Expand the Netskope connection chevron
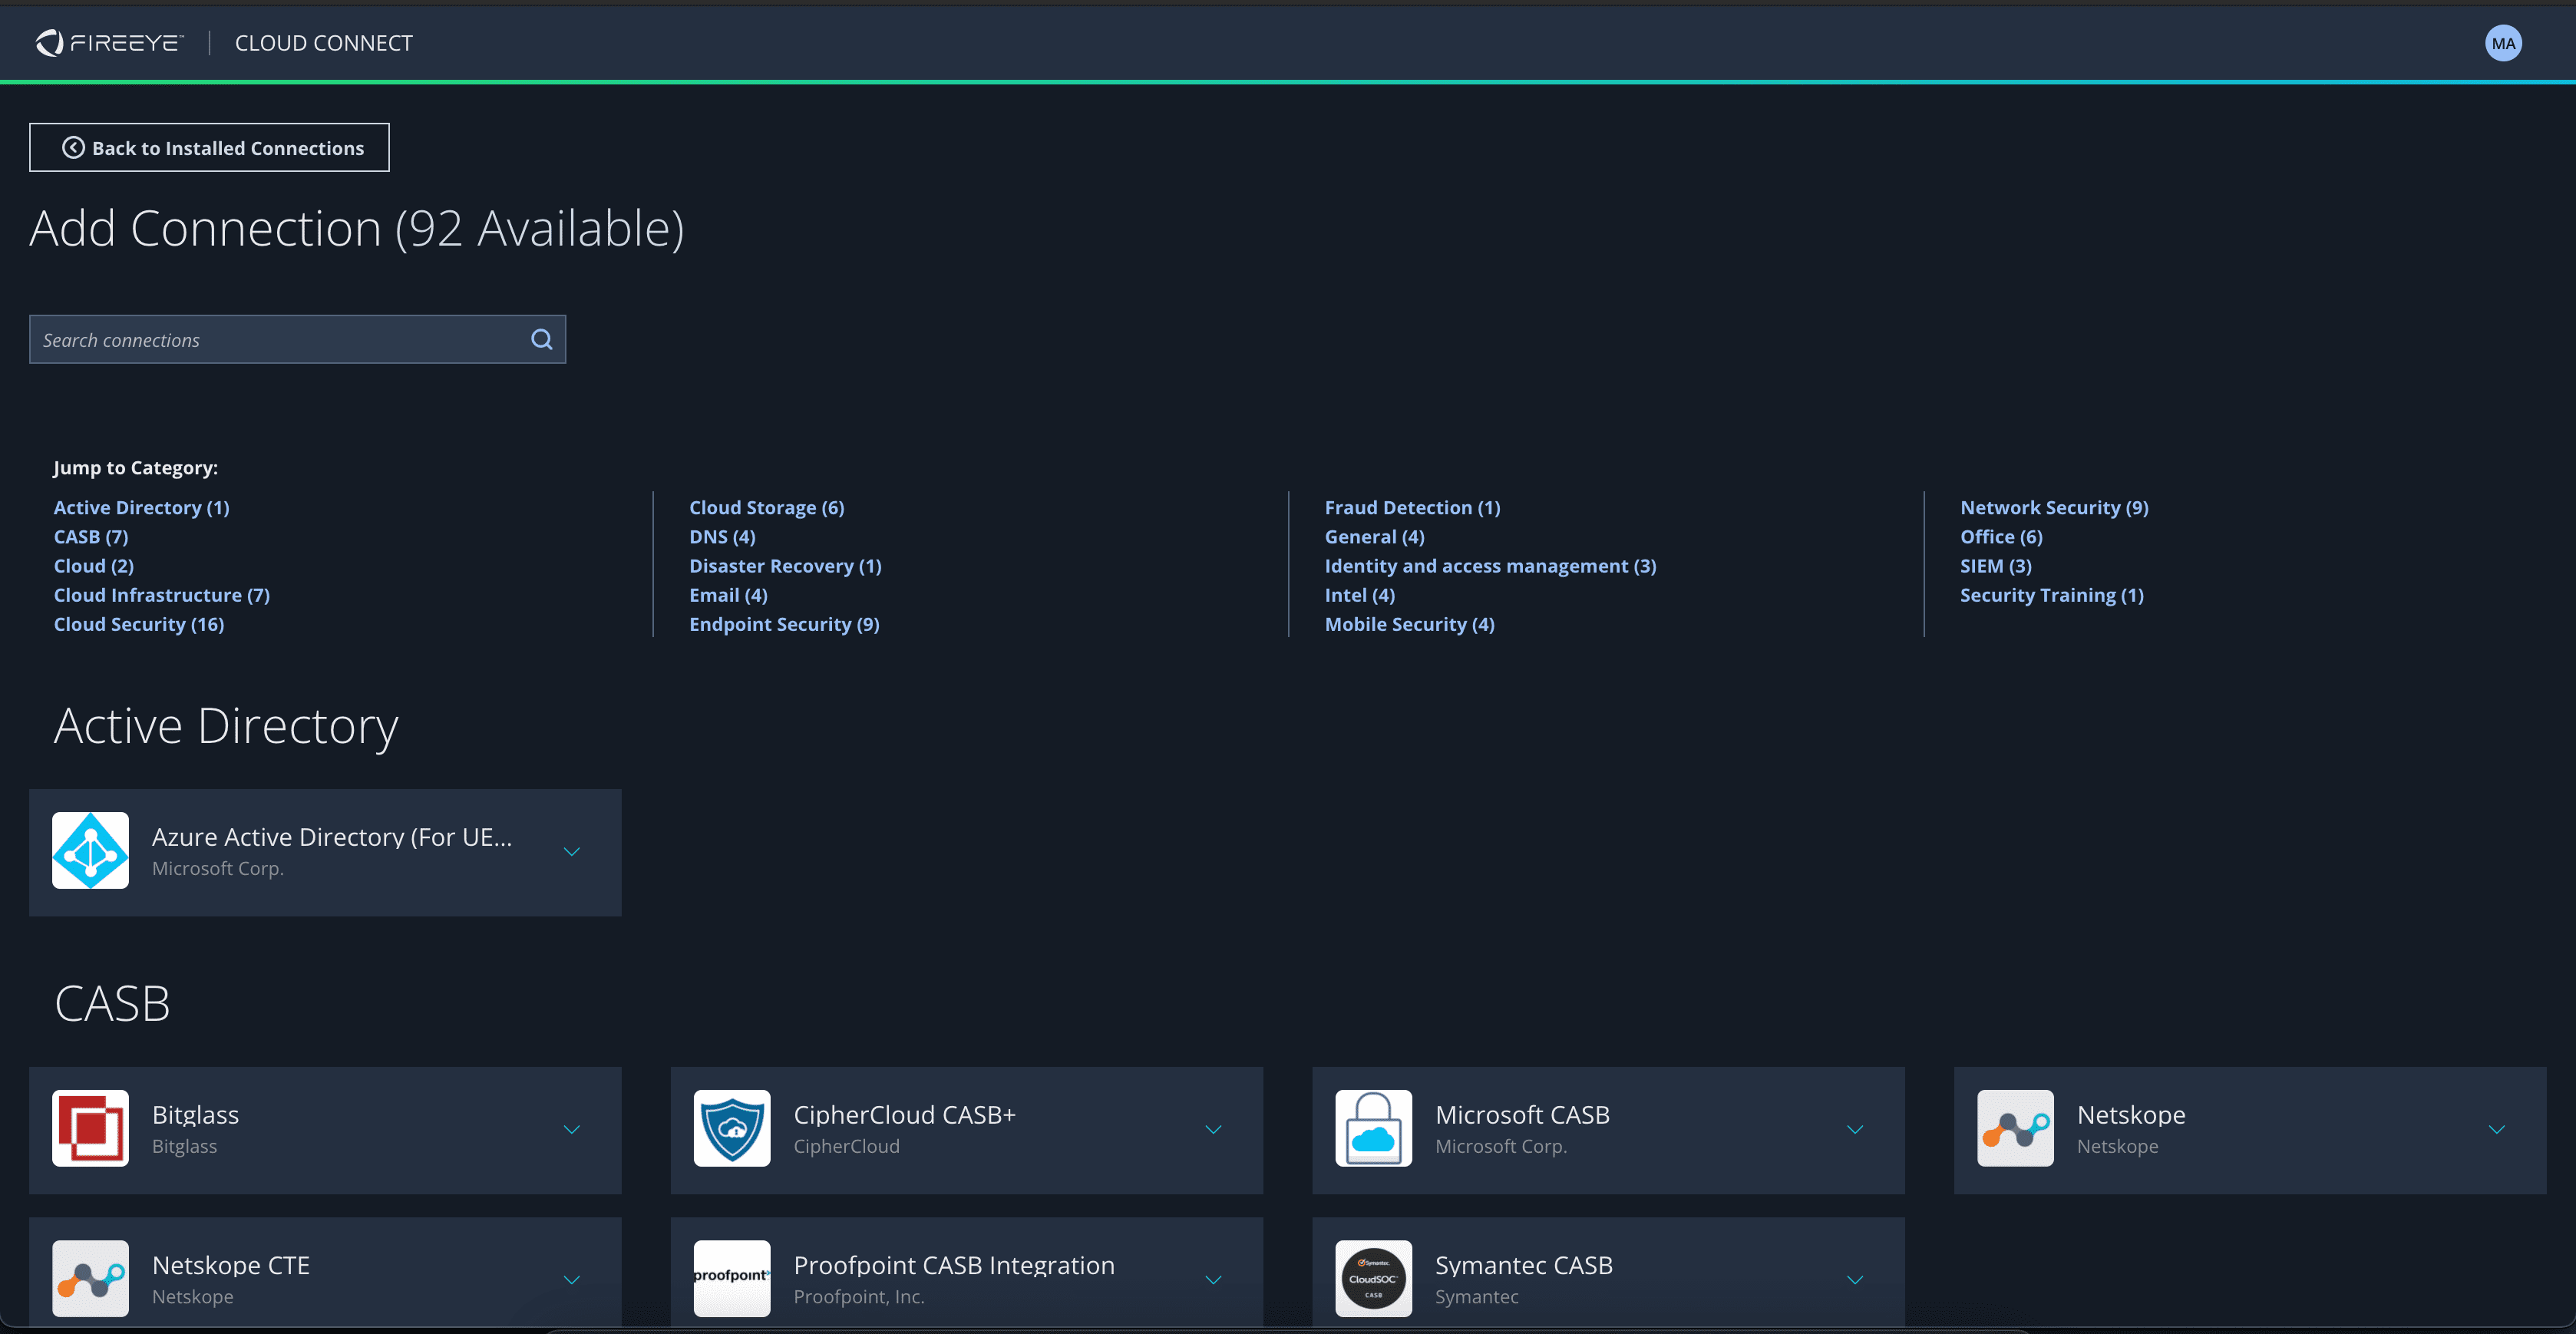The height and width of the screenshot is (1334, 2576). point(2496,1130)
